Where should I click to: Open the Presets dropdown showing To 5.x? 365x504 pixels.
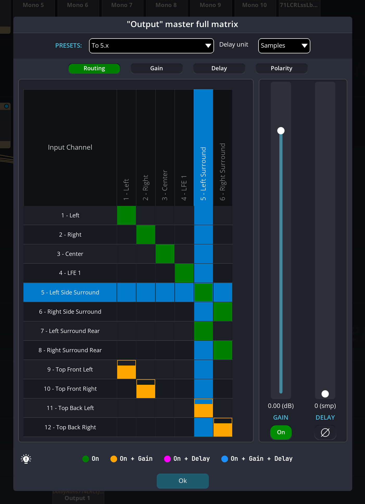151,46
